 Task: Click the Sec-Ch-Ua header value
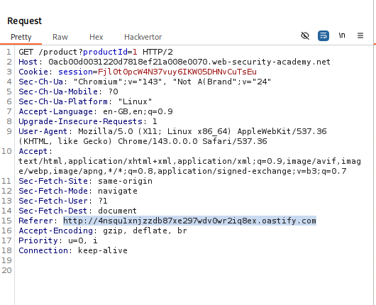[172, 82]
